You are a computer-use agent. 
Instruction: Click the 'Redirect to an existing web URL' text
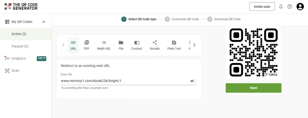pyautogui.click(x=85, y=66)
